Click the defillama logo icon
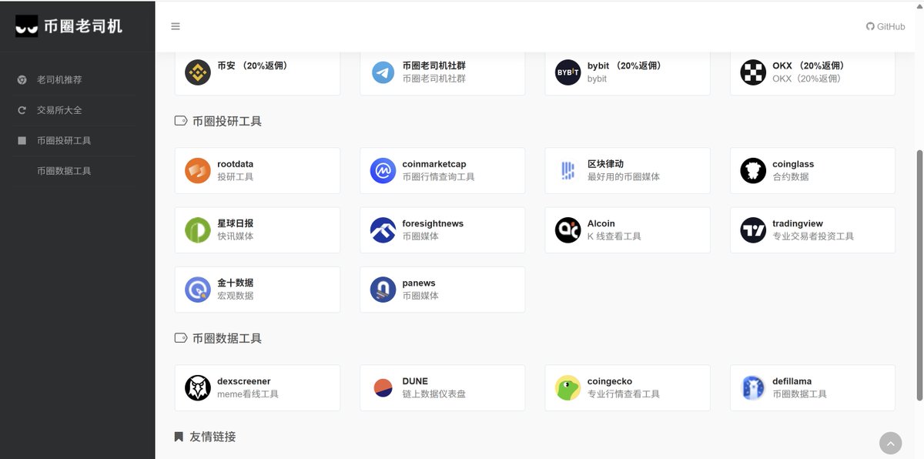This screenshot has width=924, height=459. click(753, 387)
